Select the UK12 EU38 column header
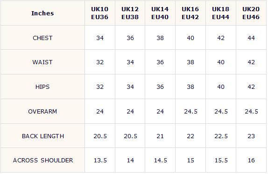The width and height of the screenshot is (268, 174). [x=130, y=13]
